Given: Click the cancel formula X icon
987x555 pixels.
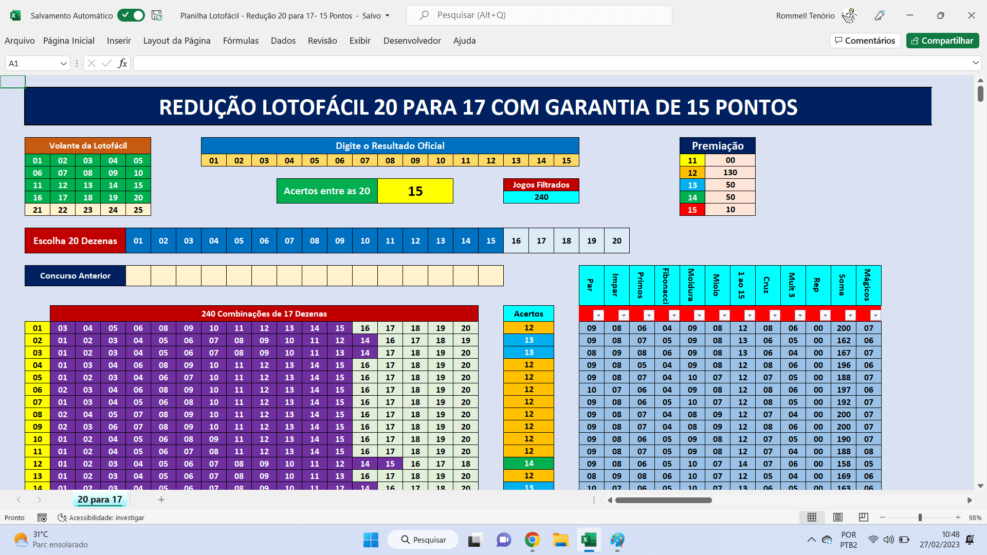Looking at the screenshot, I should pyautogui.click(x=92, y=63).
